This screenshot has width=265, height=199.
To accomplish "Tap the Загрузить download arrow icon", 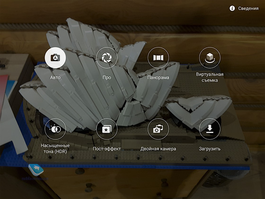I will coord(210,129).
